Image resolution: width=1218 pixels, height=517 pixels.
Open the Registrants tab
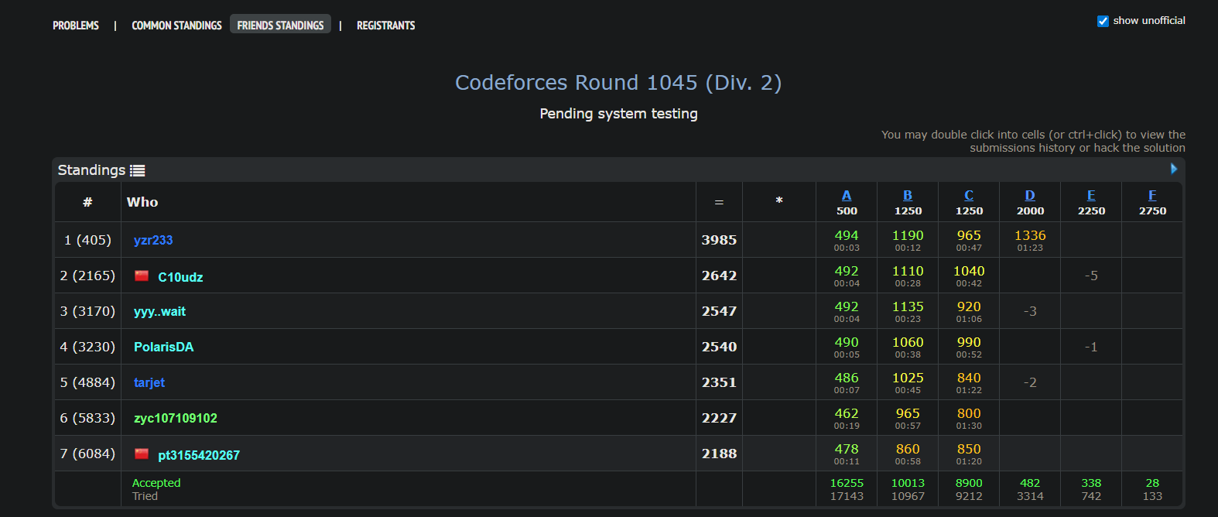coord(385,26)
